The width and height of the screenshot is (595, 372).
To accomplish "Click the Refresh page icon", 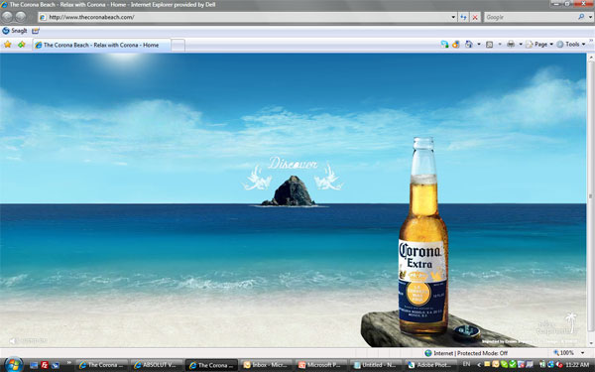I will coord(463,17).
